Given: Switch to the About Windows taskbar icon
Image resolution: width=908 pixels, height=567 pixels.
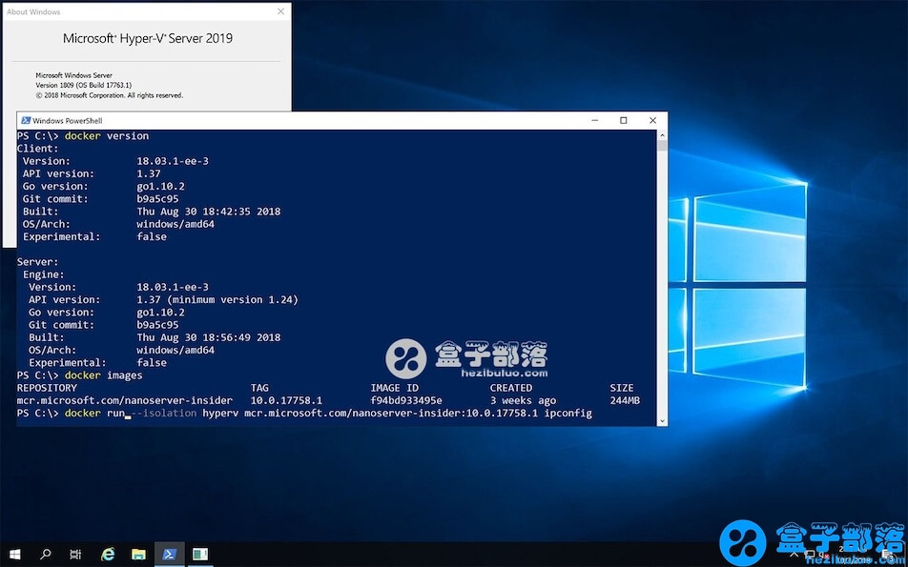Looking at the screenshot, I should pos(200,555).
